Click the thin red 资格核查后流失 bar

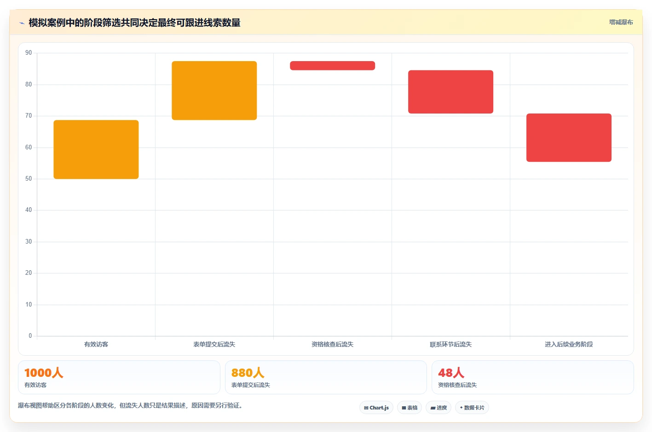tap(333, 66)
